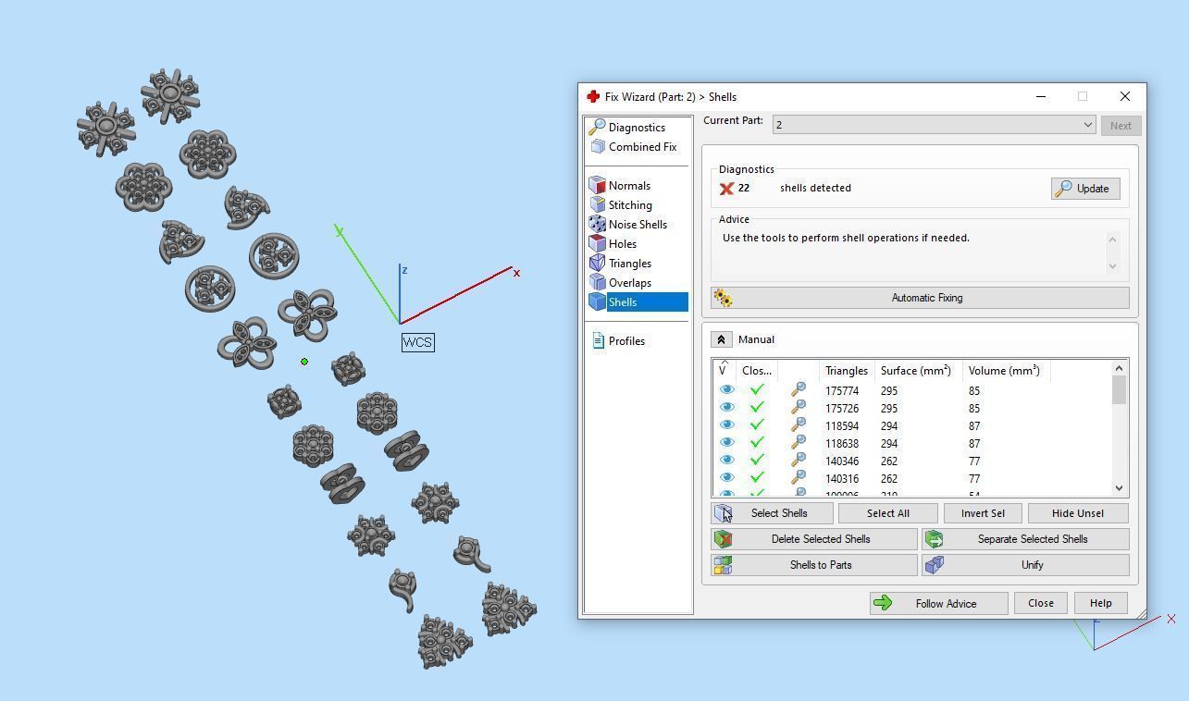Go to the Normals fixing step

point(629,186)
